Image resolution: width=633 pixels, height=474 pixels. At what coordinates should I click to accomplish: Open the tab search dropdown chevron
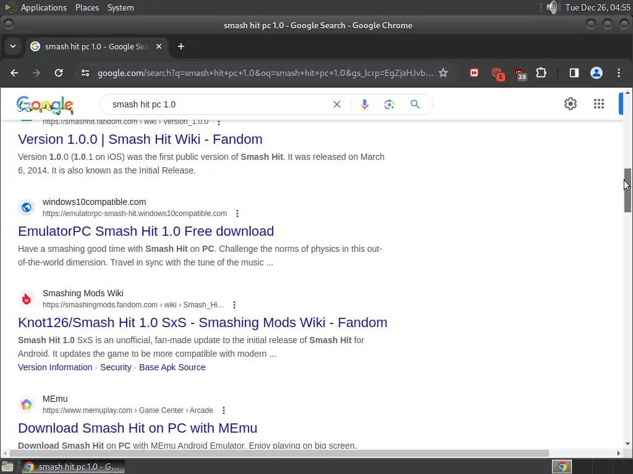click(13, 46)
